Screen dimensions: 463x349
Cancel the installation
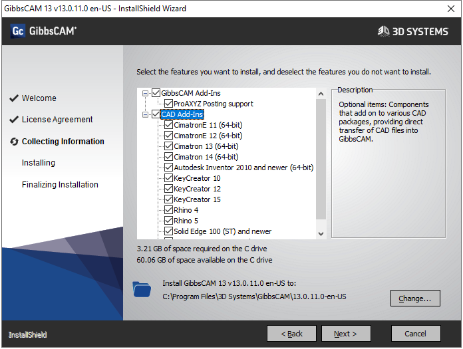[x=416, y=334]
